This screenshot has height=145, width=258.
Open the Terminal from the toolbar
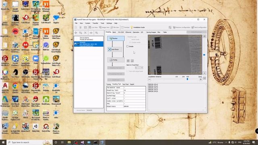(x=125, y=27)
